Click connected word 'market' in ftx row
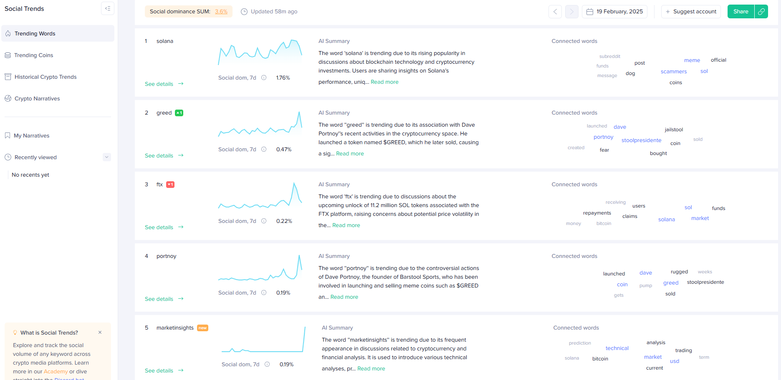Viewport: 781px width, 380px height. [700, 218]
